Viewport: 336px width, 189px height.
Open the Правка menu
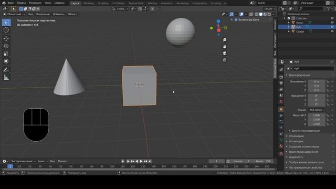22,3
